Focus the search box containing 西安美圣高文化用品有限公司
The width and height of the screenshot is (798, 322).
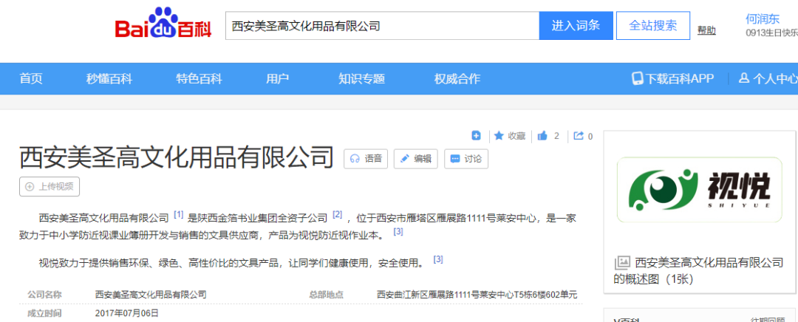[x=382, y=26]
